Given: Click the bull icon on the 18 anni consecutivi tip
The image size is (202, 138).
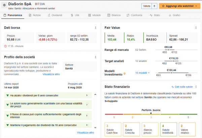Looking at the screenshot, I should coord(7,125).
